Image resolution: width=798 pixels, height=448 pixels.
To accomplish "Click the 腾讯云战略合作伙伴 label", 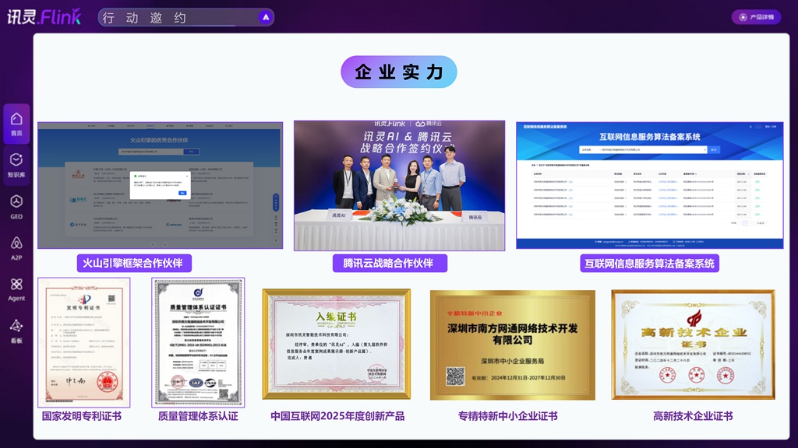I will click(x=390, y=263).
